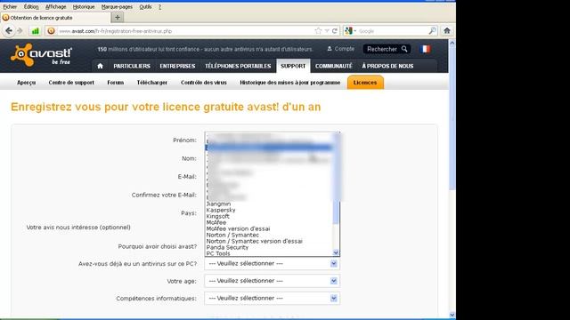570x320 pixels.
Task: Open the Édition menu
Action: (31, 7)
